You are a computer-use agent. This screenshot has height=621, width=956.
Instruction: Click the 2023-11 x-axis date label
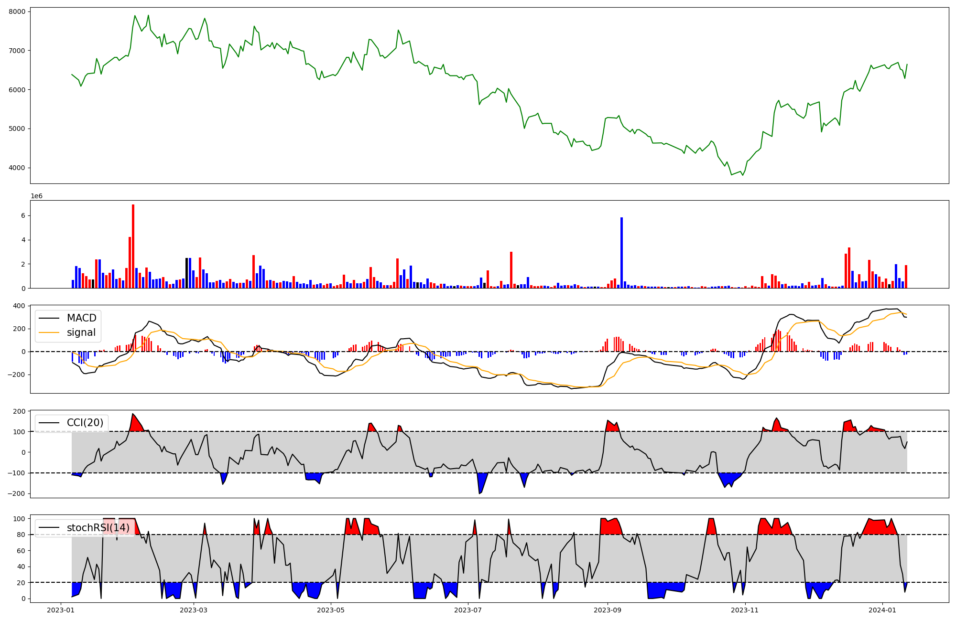pos(745,610)
